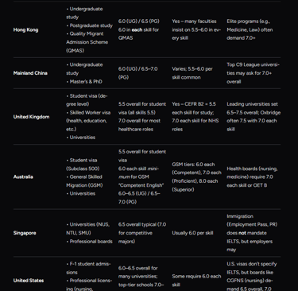Click the 'F-1 student admissions' bullet

pyautogui.click(x=88, y=268)
